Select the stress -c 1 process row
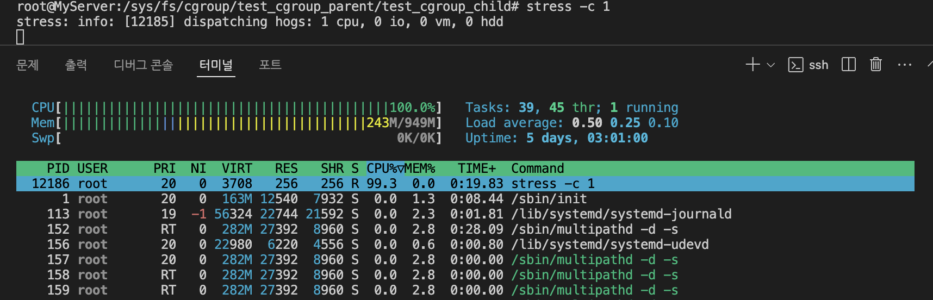 tap(465, 184)
